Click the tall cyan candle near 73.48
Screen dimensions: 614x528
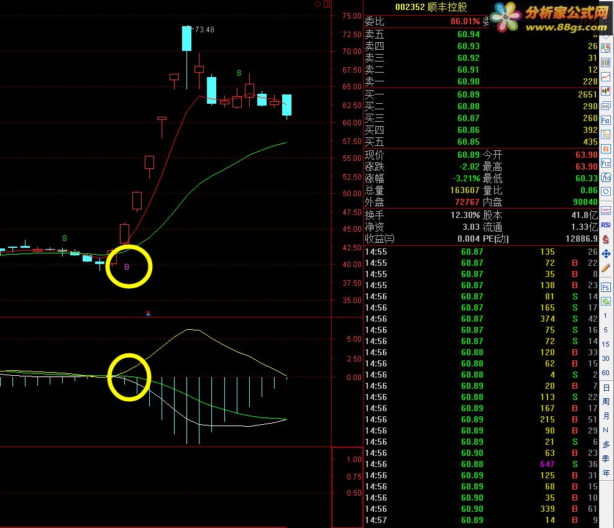187,39
